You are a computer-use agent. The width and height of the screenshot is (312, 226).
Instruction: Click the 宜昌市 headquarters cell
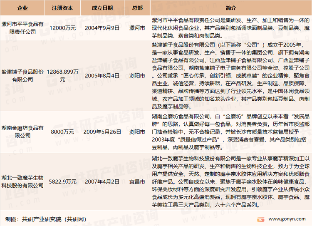[137, 181]
